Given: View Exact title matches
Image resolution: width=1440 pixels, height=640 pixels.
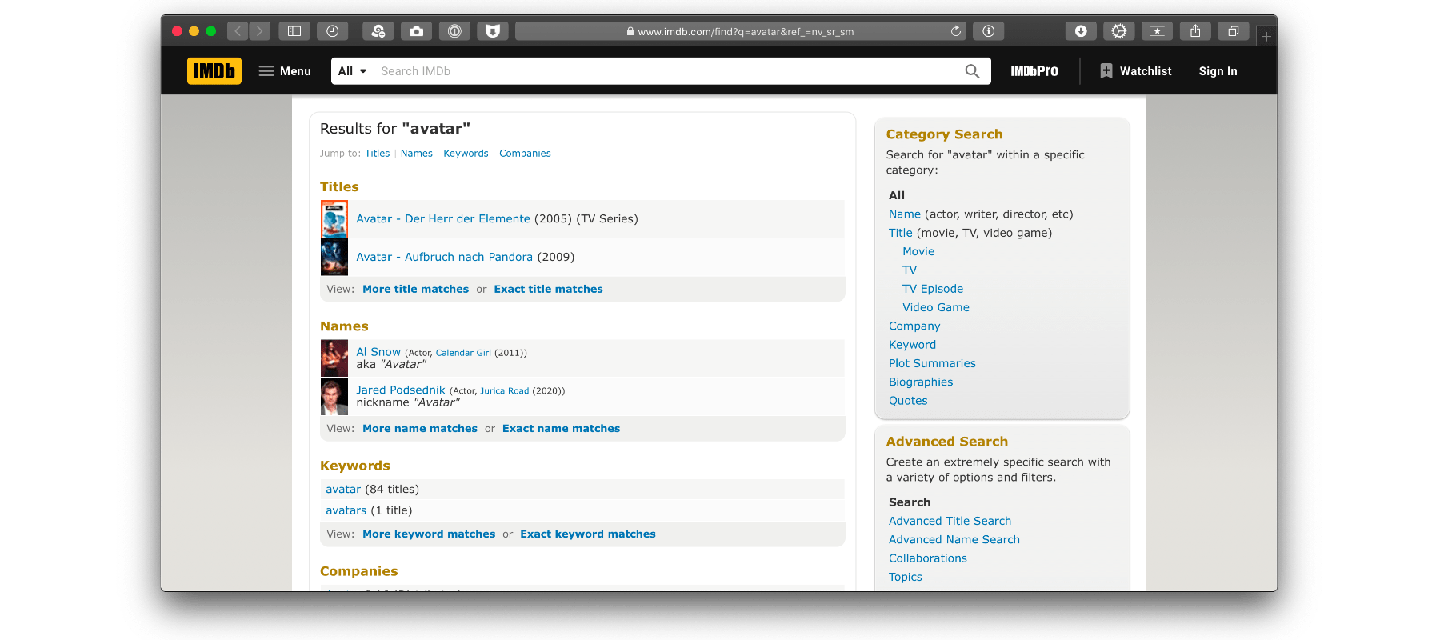Looking at the screenshot, I should click(549, 290).
